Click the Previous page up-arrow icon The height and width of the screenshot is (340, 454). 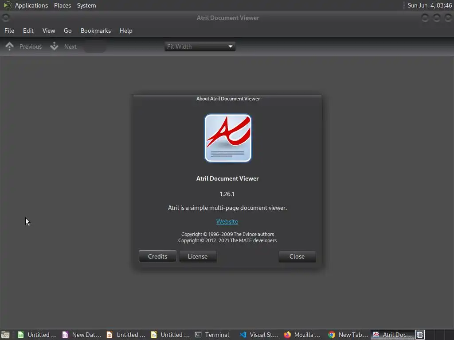pyautogui.click(x=9, y=46)
